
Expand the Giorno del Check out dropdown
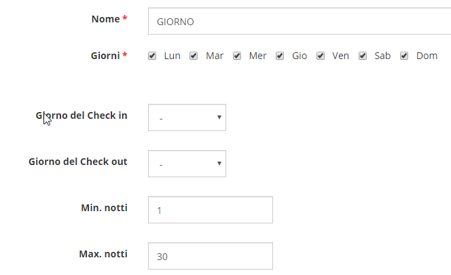tap(187, 164)
